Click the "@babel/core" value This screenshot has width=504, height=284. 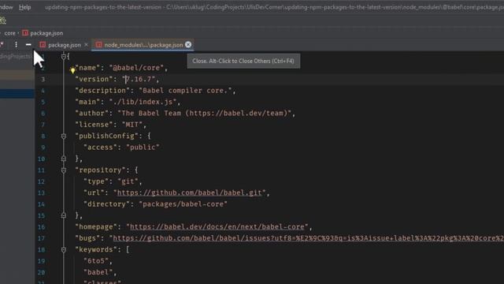click(136, 68)
